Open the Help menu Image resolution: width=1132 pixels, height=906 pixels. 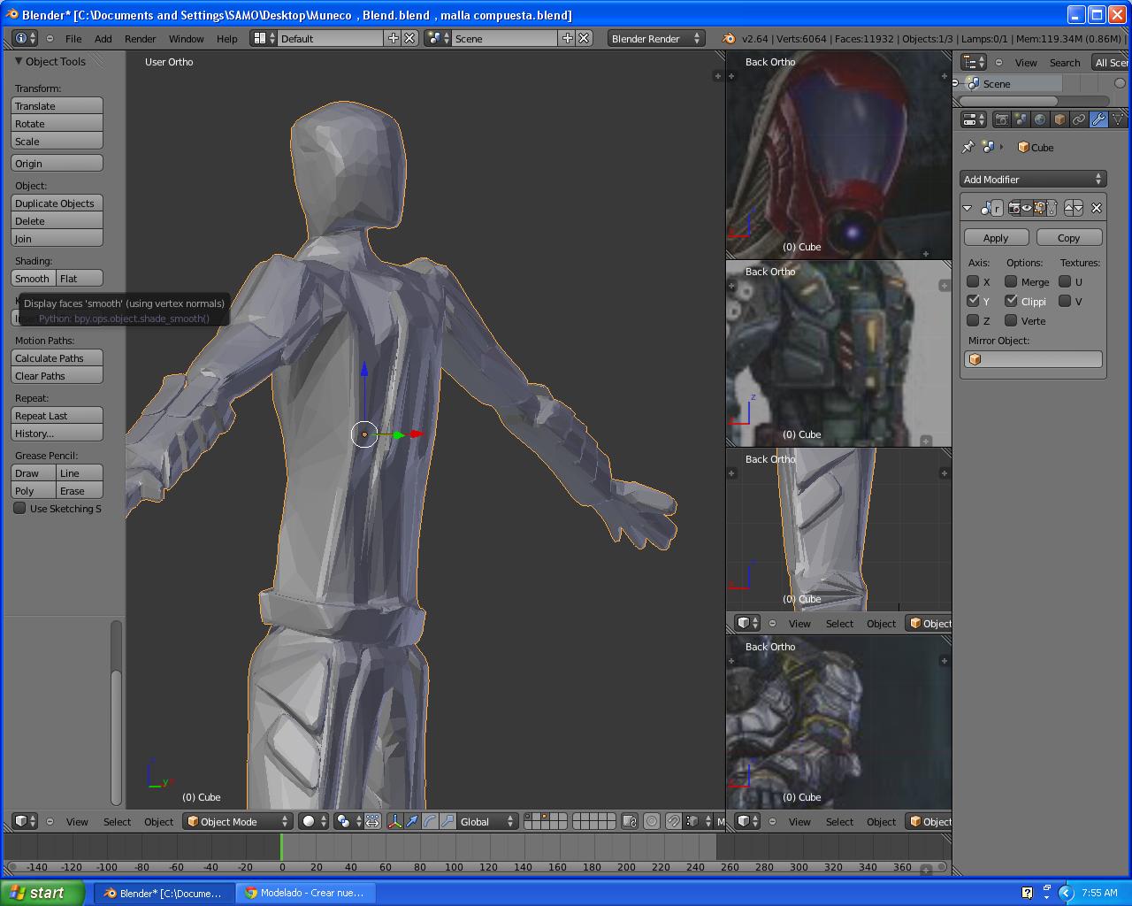(x=227, y=38)
